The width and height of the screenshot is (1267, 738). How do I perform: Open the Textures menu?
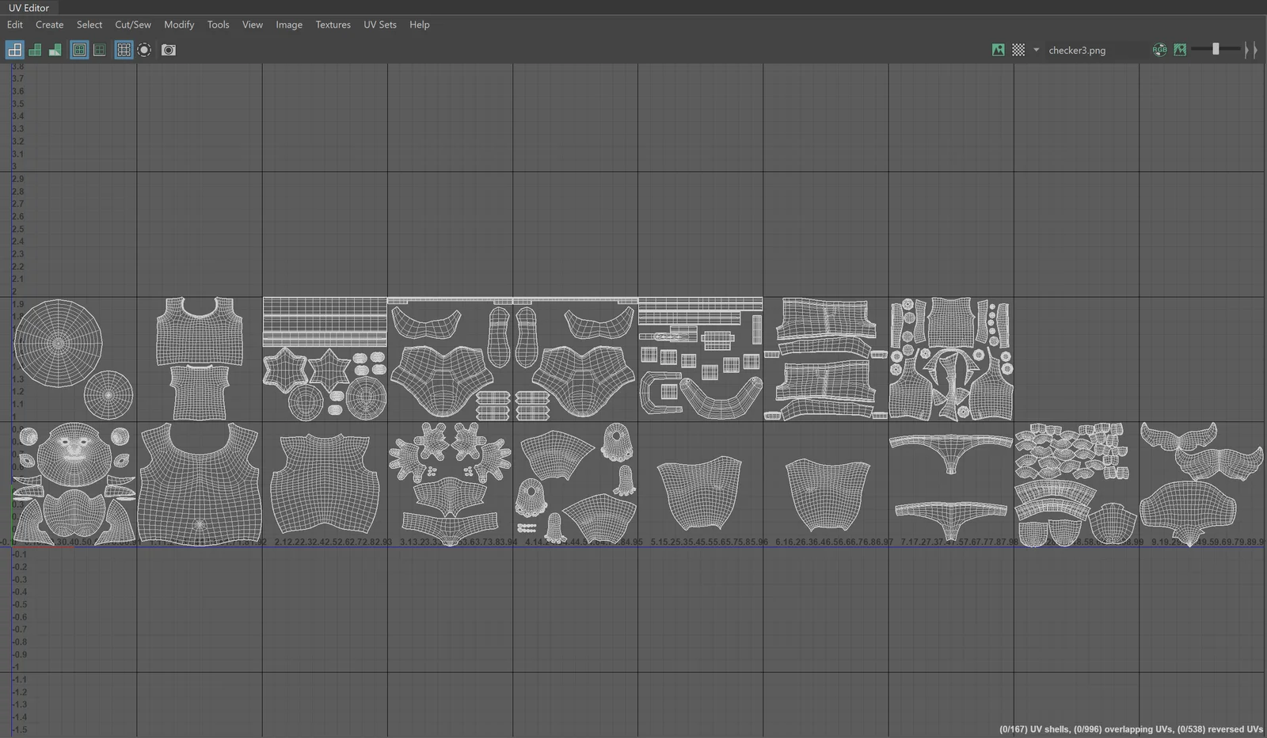tap(333, 25)
